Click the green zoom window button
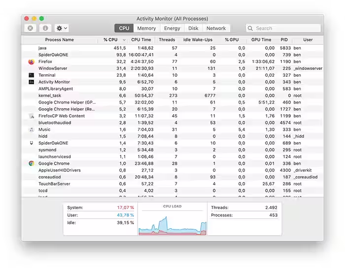345x269 pixels. click(41, 19)
